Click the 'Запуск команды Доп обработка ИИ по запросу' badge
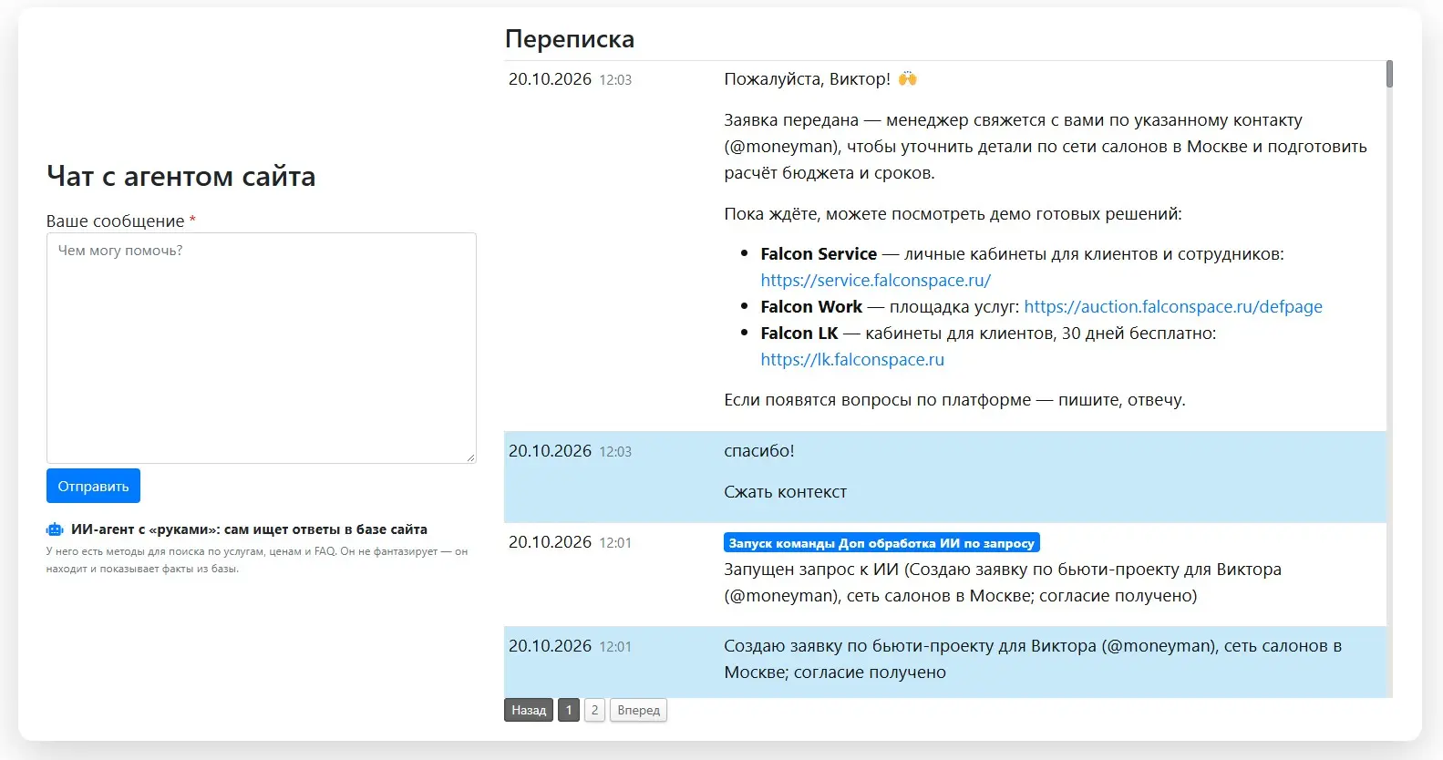The height and width of the screenshot is (760, 1443). tap(881, 543)
